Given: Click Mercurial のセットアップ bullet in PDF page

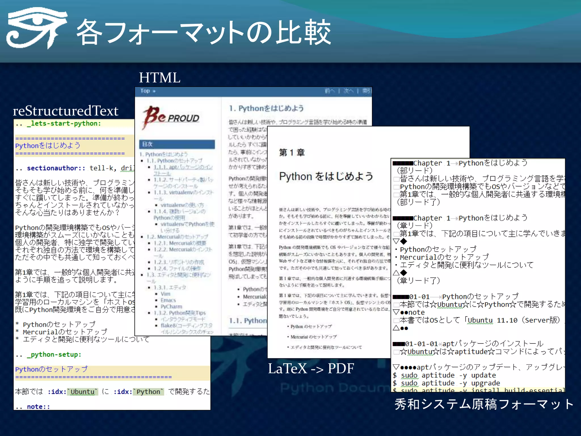Looking at the screenshot, I should (x=312, y=337).
